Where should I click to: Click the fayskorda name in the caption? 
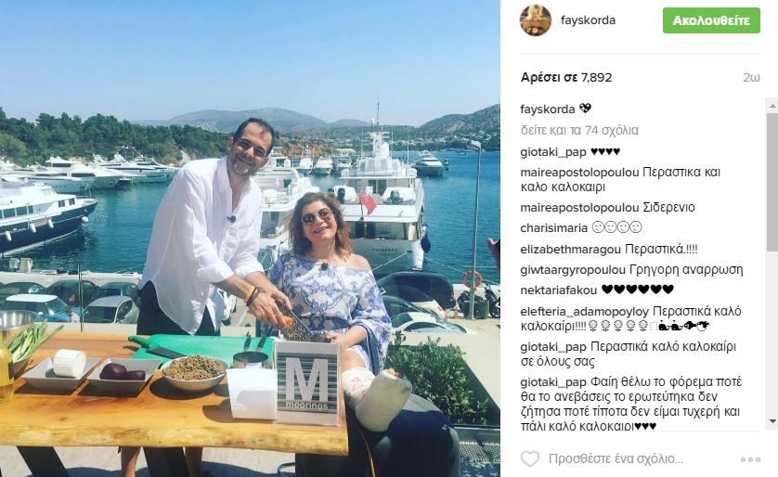pos(547,110)
